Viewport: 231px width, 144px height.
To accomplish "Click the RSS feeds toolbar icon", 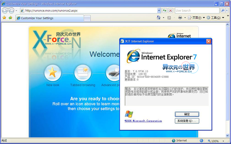I will 169,18.
